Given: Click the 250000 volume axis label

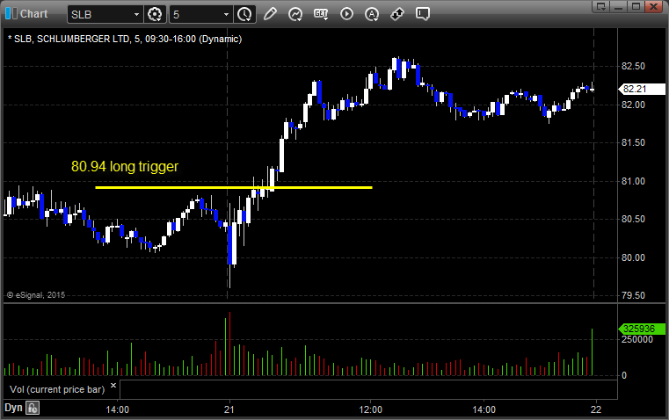Looking at the screenshot, I should point(637,339).
